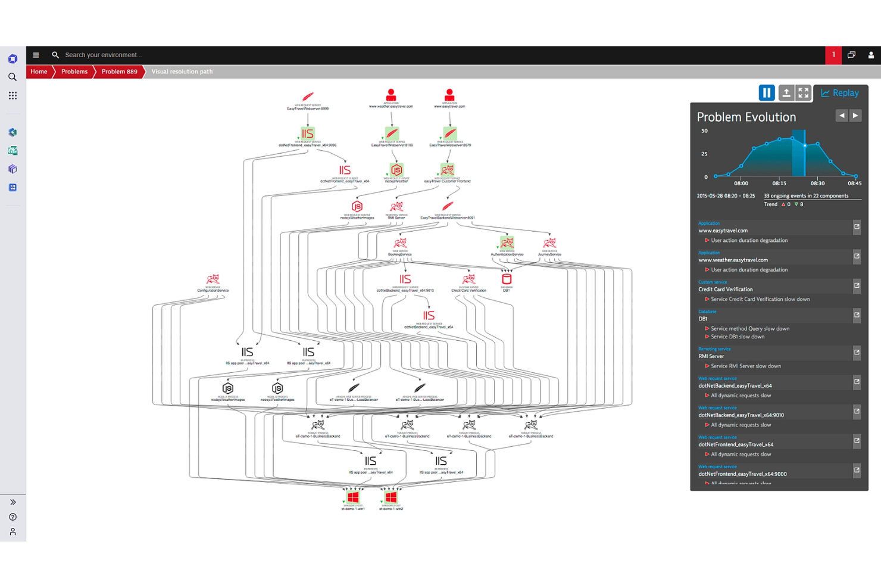The height and width of the screenshot is (588, 881).
Task: Click the AuthenticationService node in the map
Action: coord(507,242)
